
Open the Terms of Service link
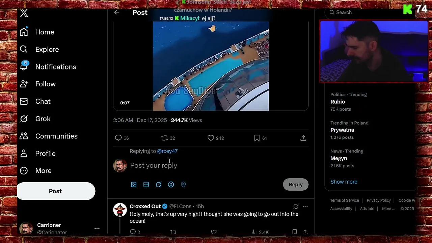(x=345, y=200)
